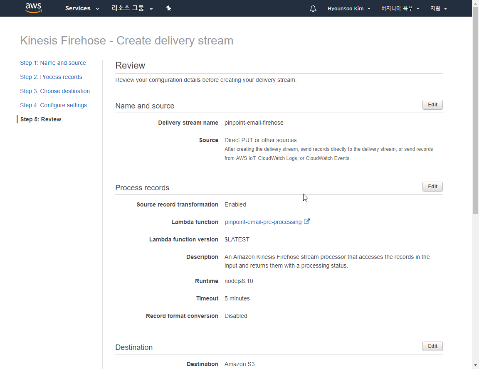Go to Step 1: Name and source

[53, 63]
